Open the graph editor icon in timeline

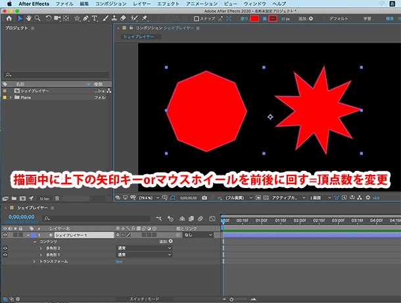click(212, 219)
